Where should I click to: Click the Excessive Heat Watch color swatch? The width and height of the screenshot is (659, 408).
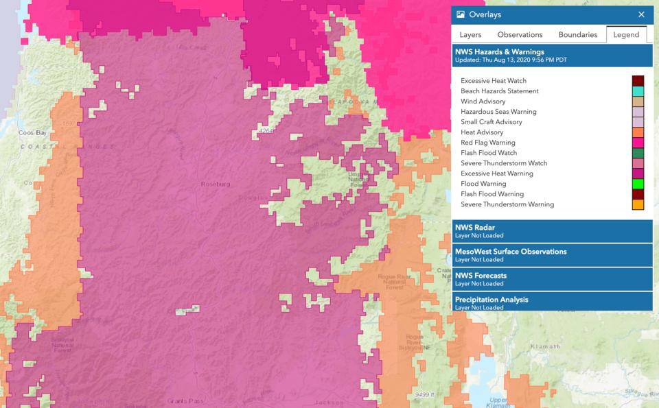coord(638,81)
